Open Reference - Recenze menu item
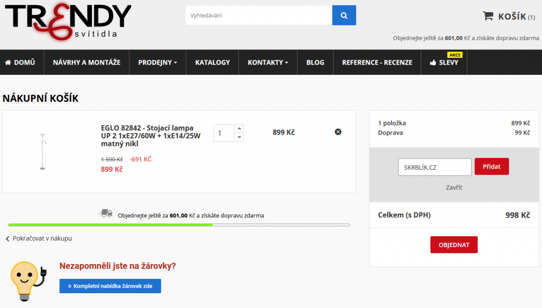This screenshot has height=308, width=542. (x=377, y=63)
